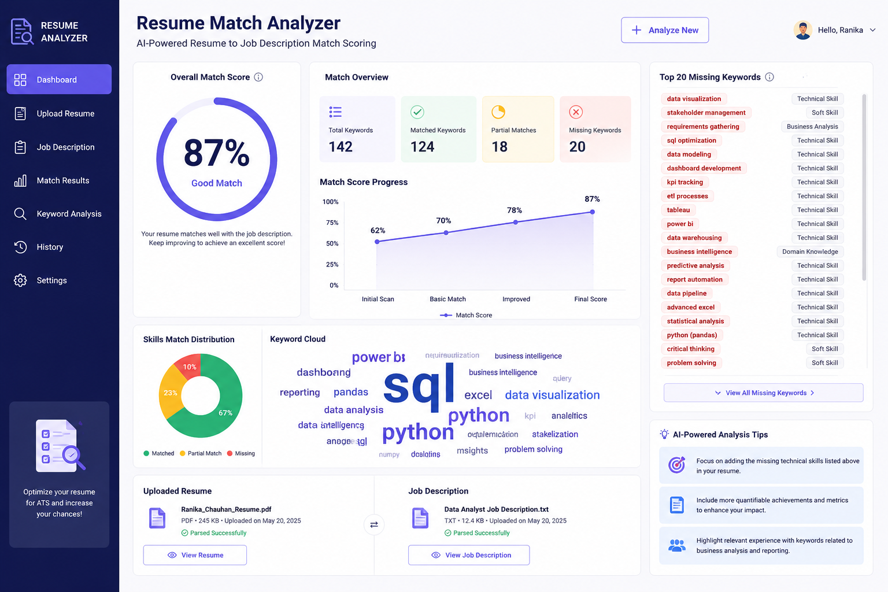Click the Total Keywords list icon
The image size is (888, 592).
(335, 112)
